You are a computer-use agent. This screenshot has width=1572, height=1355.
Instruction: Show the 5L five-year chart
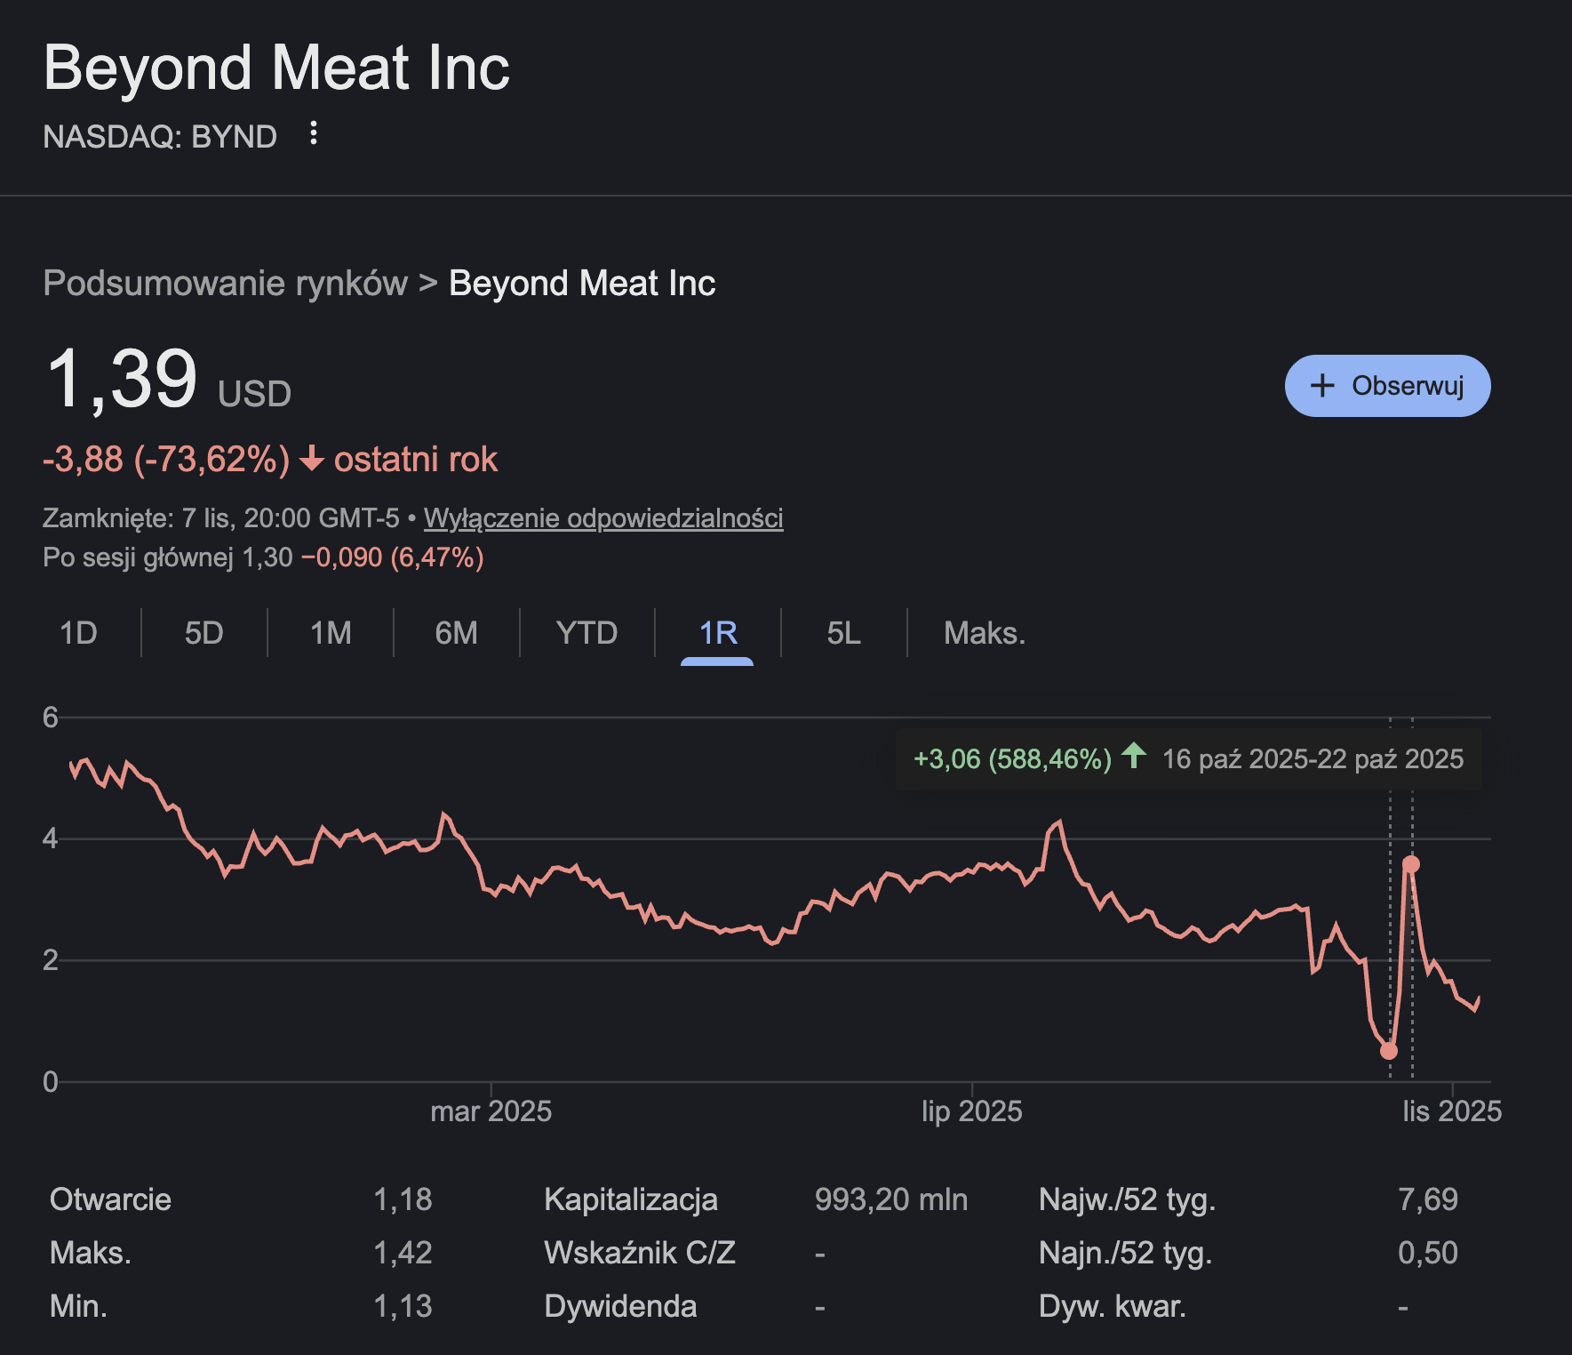pos(843,633)
